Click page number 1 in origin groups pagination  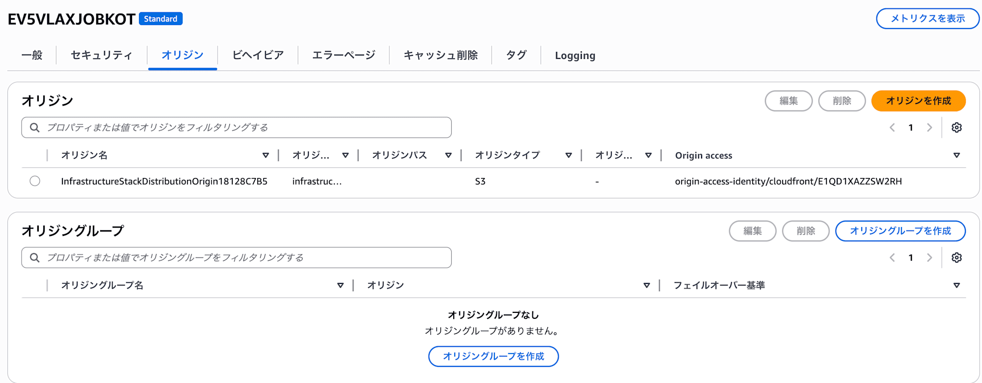coord(911,257)
